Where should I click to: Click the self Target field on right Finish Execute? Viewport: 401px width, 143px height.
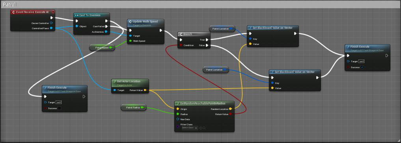point(361,61)
